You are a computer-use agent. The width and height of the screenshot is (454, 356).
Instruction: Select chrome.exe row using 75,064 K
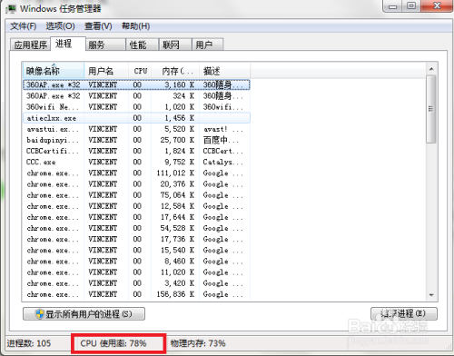tap(136, 195)
